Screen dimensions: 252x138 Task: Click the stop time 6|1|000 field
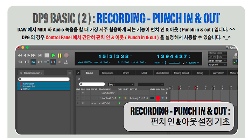104,62
